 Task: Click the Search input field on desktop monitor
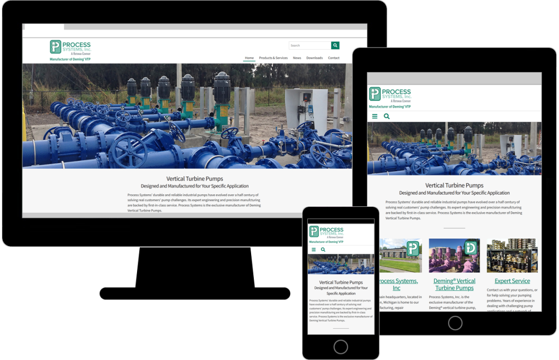click(x=310, y=45)
